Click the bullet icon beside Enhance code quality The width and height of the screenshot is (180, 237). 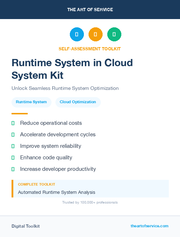pos(13,158)
